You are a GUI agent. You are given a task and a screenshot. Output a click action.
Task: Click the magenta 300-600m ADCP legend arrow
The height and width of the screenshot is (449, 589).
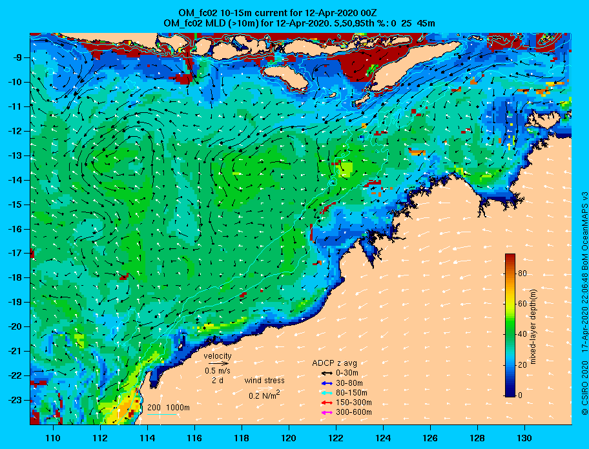[x=326, y=412]
